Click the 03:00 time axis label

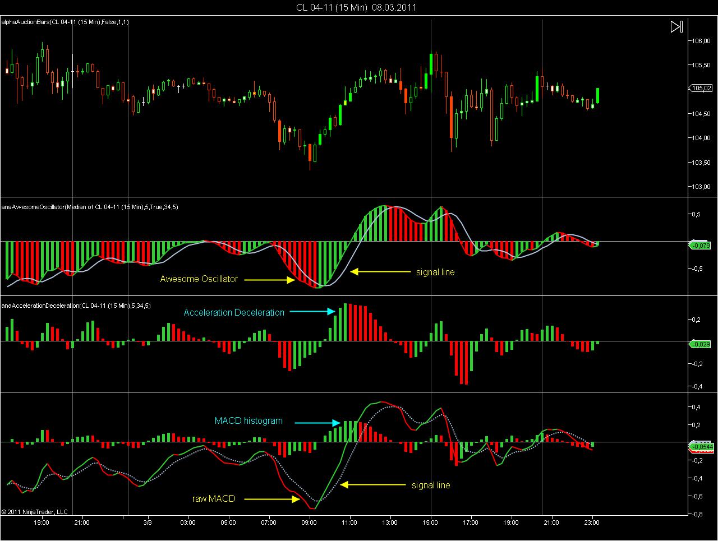[x=188, y=522]
